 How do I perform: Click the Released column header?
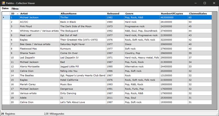click(115, 14)
